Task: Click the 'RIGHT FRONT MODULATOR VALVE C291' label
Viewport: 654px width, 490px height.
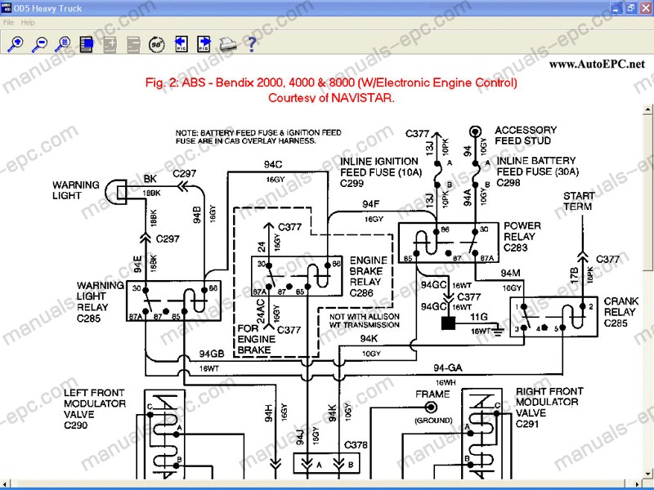Action: 549,408
